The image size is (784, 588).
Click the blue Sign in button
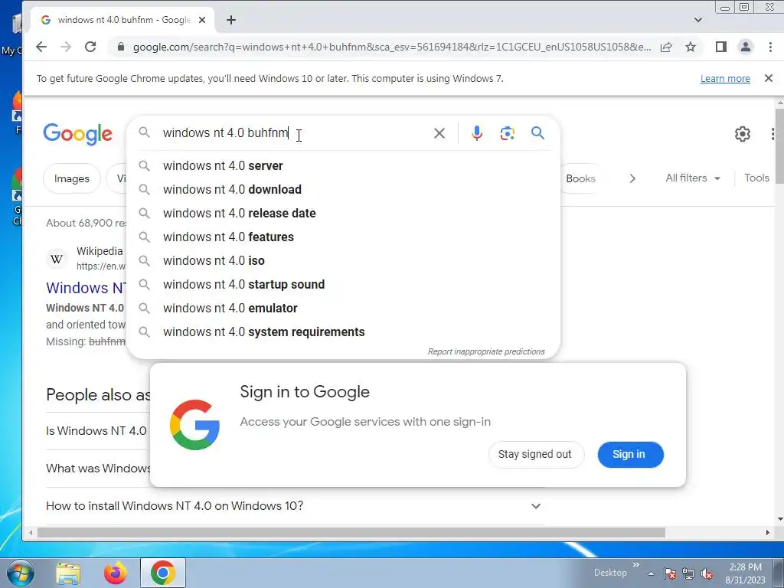(x=631, y=455)
